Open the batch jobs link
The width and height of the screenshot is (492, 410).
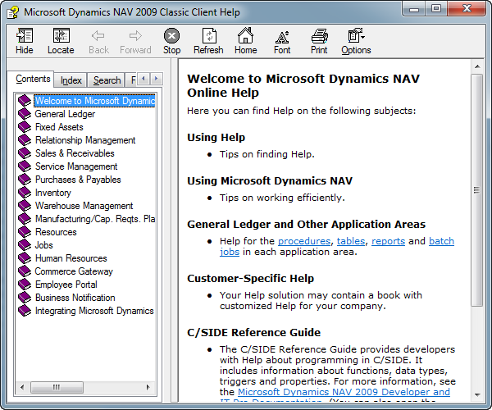(x=441, y=241)
